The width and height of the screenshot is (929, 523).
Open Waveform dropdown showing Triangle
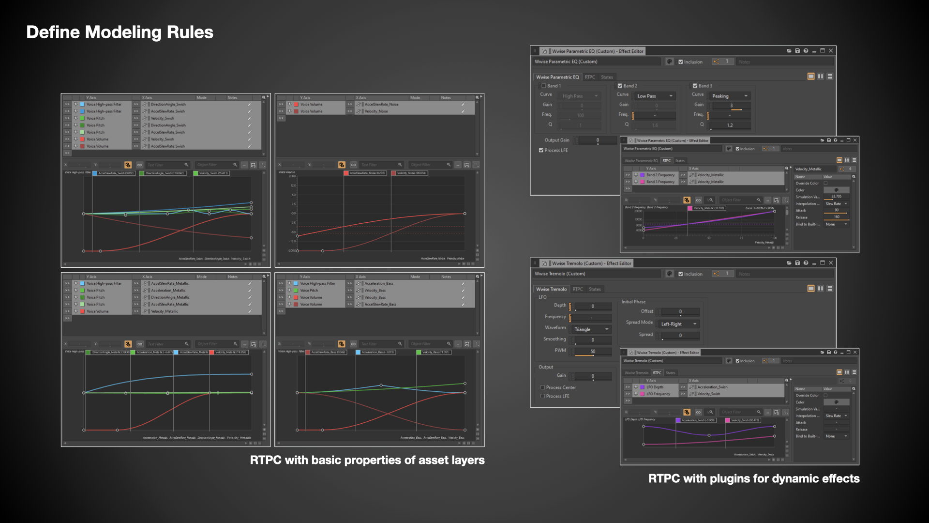coord(592,329)
